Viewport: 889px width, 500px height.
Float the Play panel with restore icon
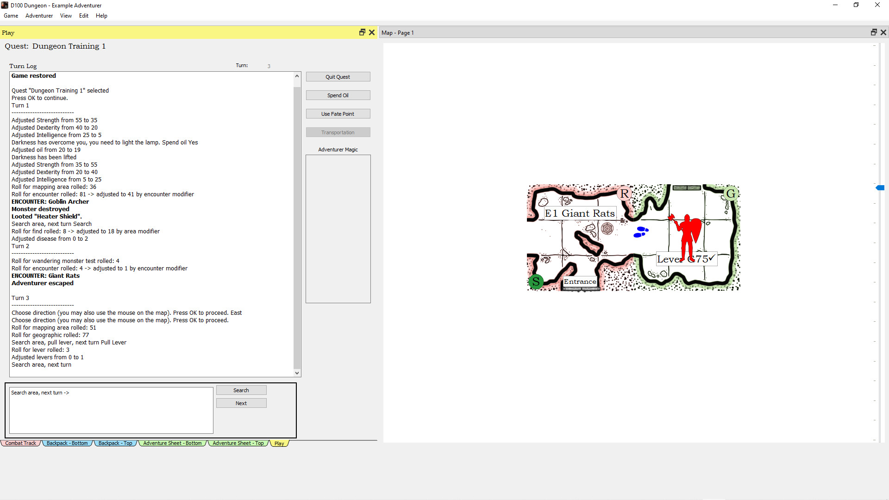click(362, 32)
